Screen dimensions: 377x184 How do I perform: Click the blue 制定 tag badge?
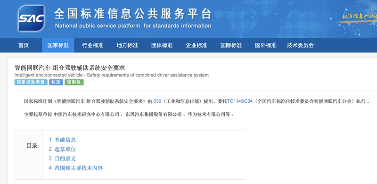[x=56, y=83]
